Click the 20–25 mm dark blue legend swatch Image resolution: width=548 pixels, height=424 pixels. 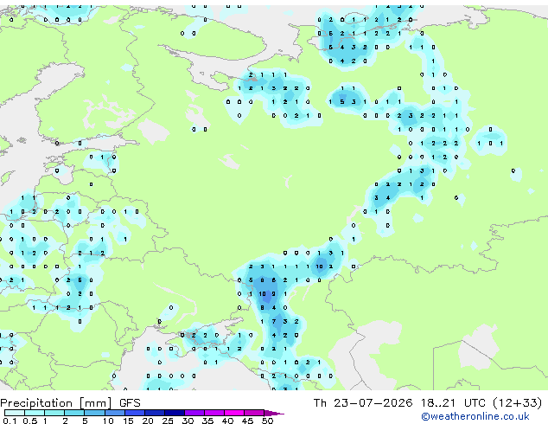pyautogui.click(x=155, y=413)
